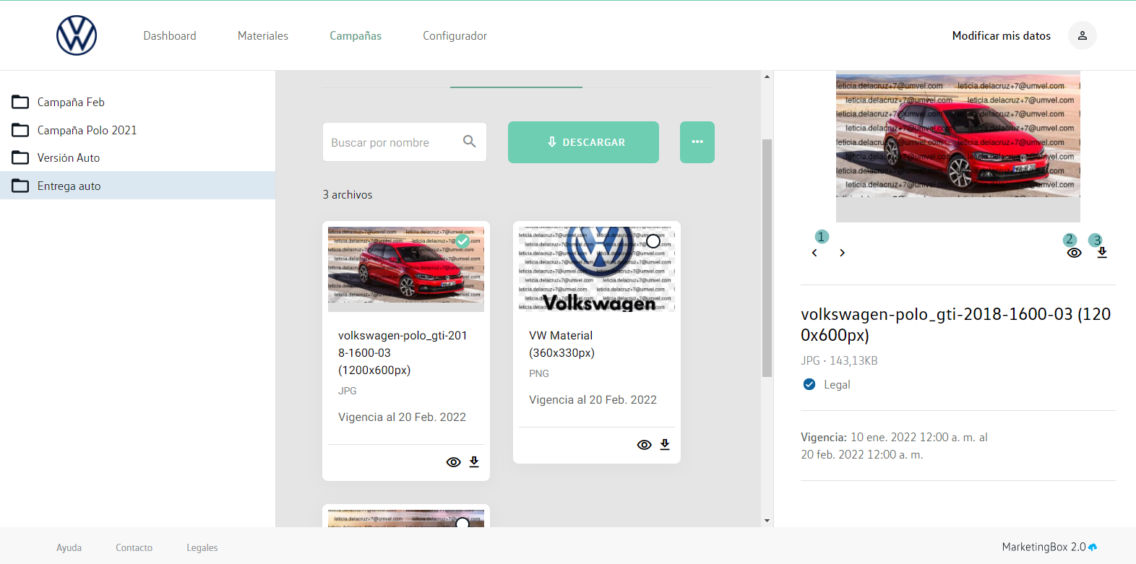Click 'JPG · 143,13KB' text
The width and height of the screenshot is (1136, 564).
839,360
